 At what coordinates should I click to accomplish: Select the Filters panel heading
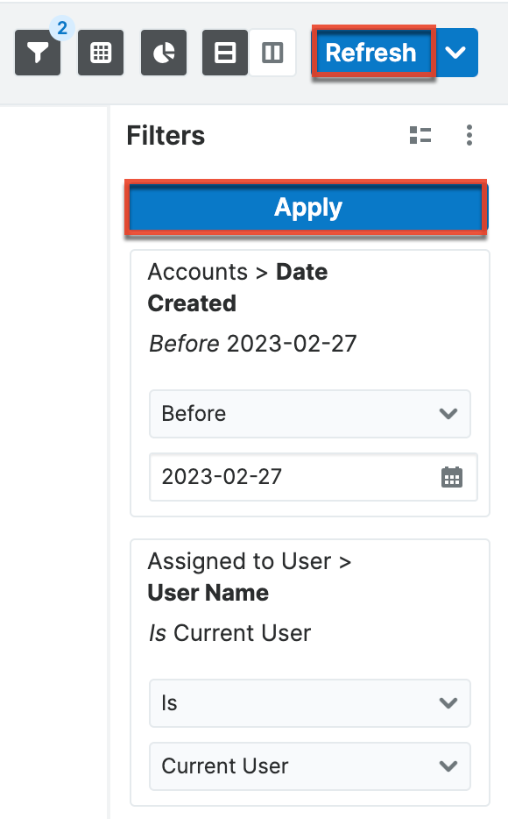point(165,135)
